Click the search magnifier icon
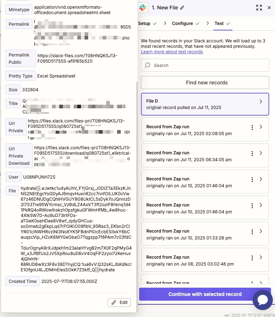Screen dimensions: 275x317 coord(147,65)
